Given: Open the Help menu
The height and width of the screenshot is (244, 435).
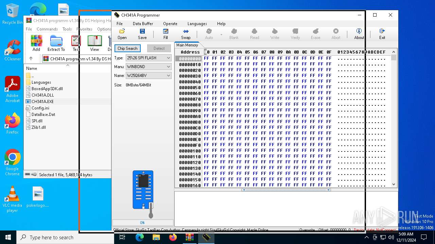Looking at the screenshot, I should pyautogui.click(x=221, y=24).
